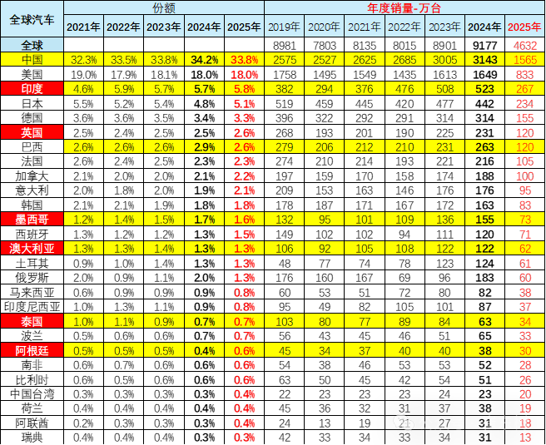The image size is (546, 445).
Task: Click China's 2025 share cell 33.8%
Action: [245, 59]
